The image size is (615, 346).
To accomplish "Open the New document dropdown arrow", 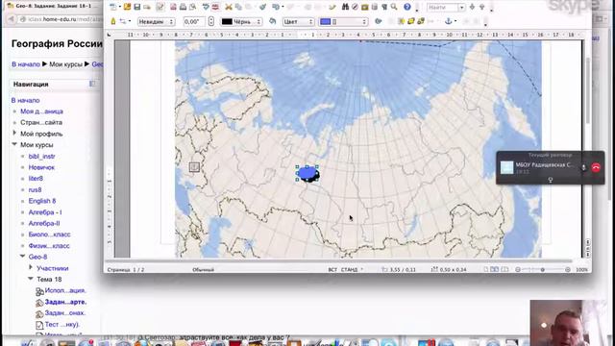I will coord(120,7).
